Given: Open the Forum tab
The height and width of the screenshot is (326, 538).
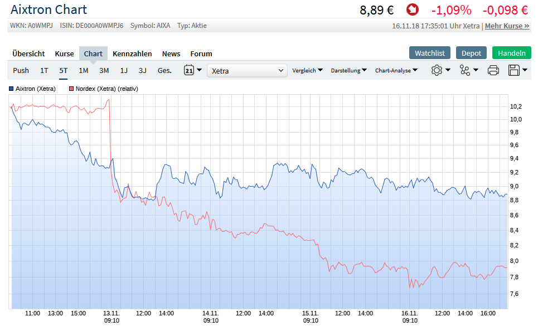Looking at the screenshot, I should [201, 54].
